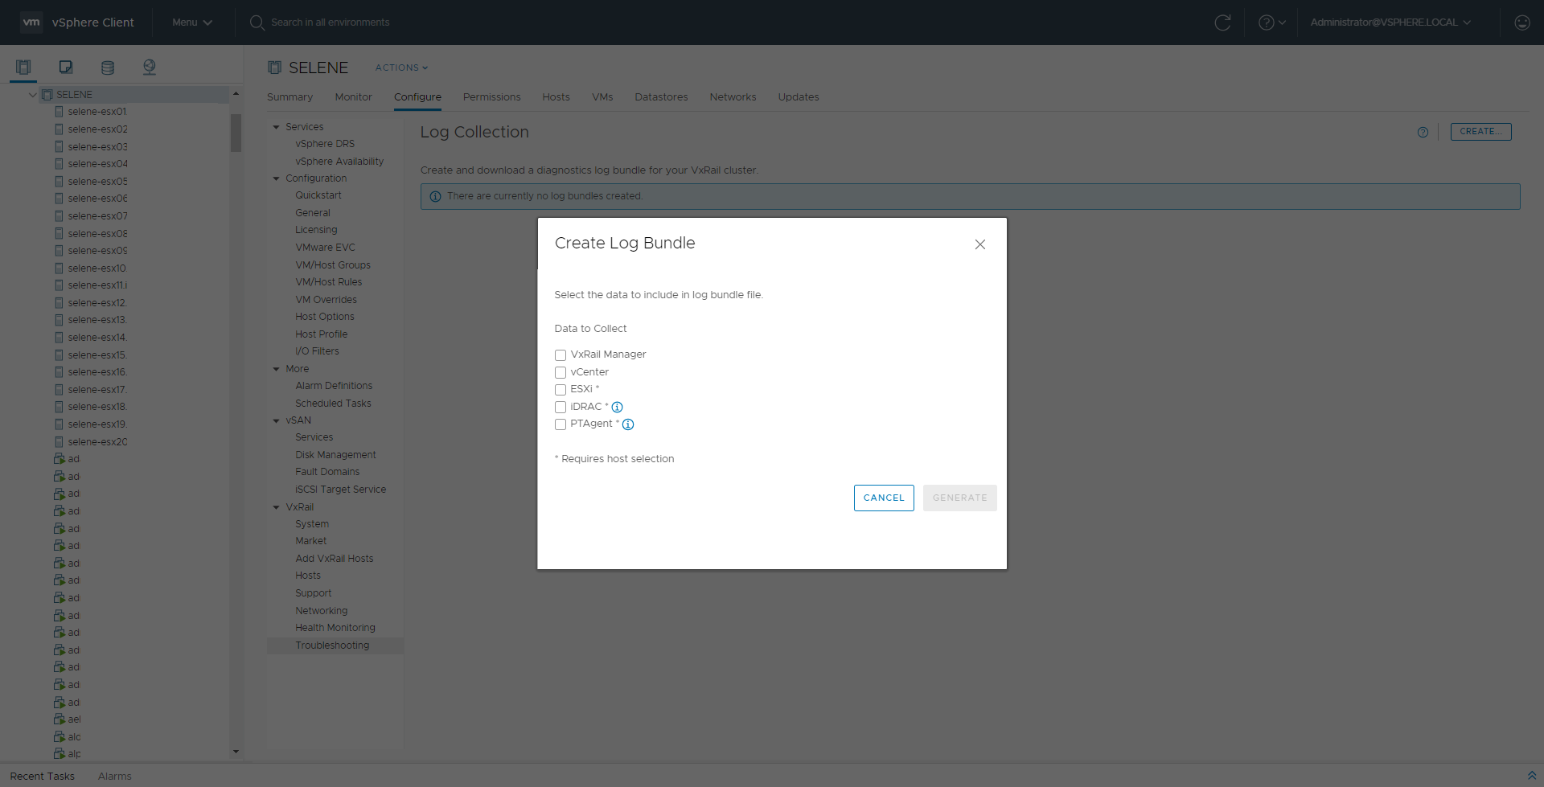Open the ACTIONS dropdown for SELENE

401,68
